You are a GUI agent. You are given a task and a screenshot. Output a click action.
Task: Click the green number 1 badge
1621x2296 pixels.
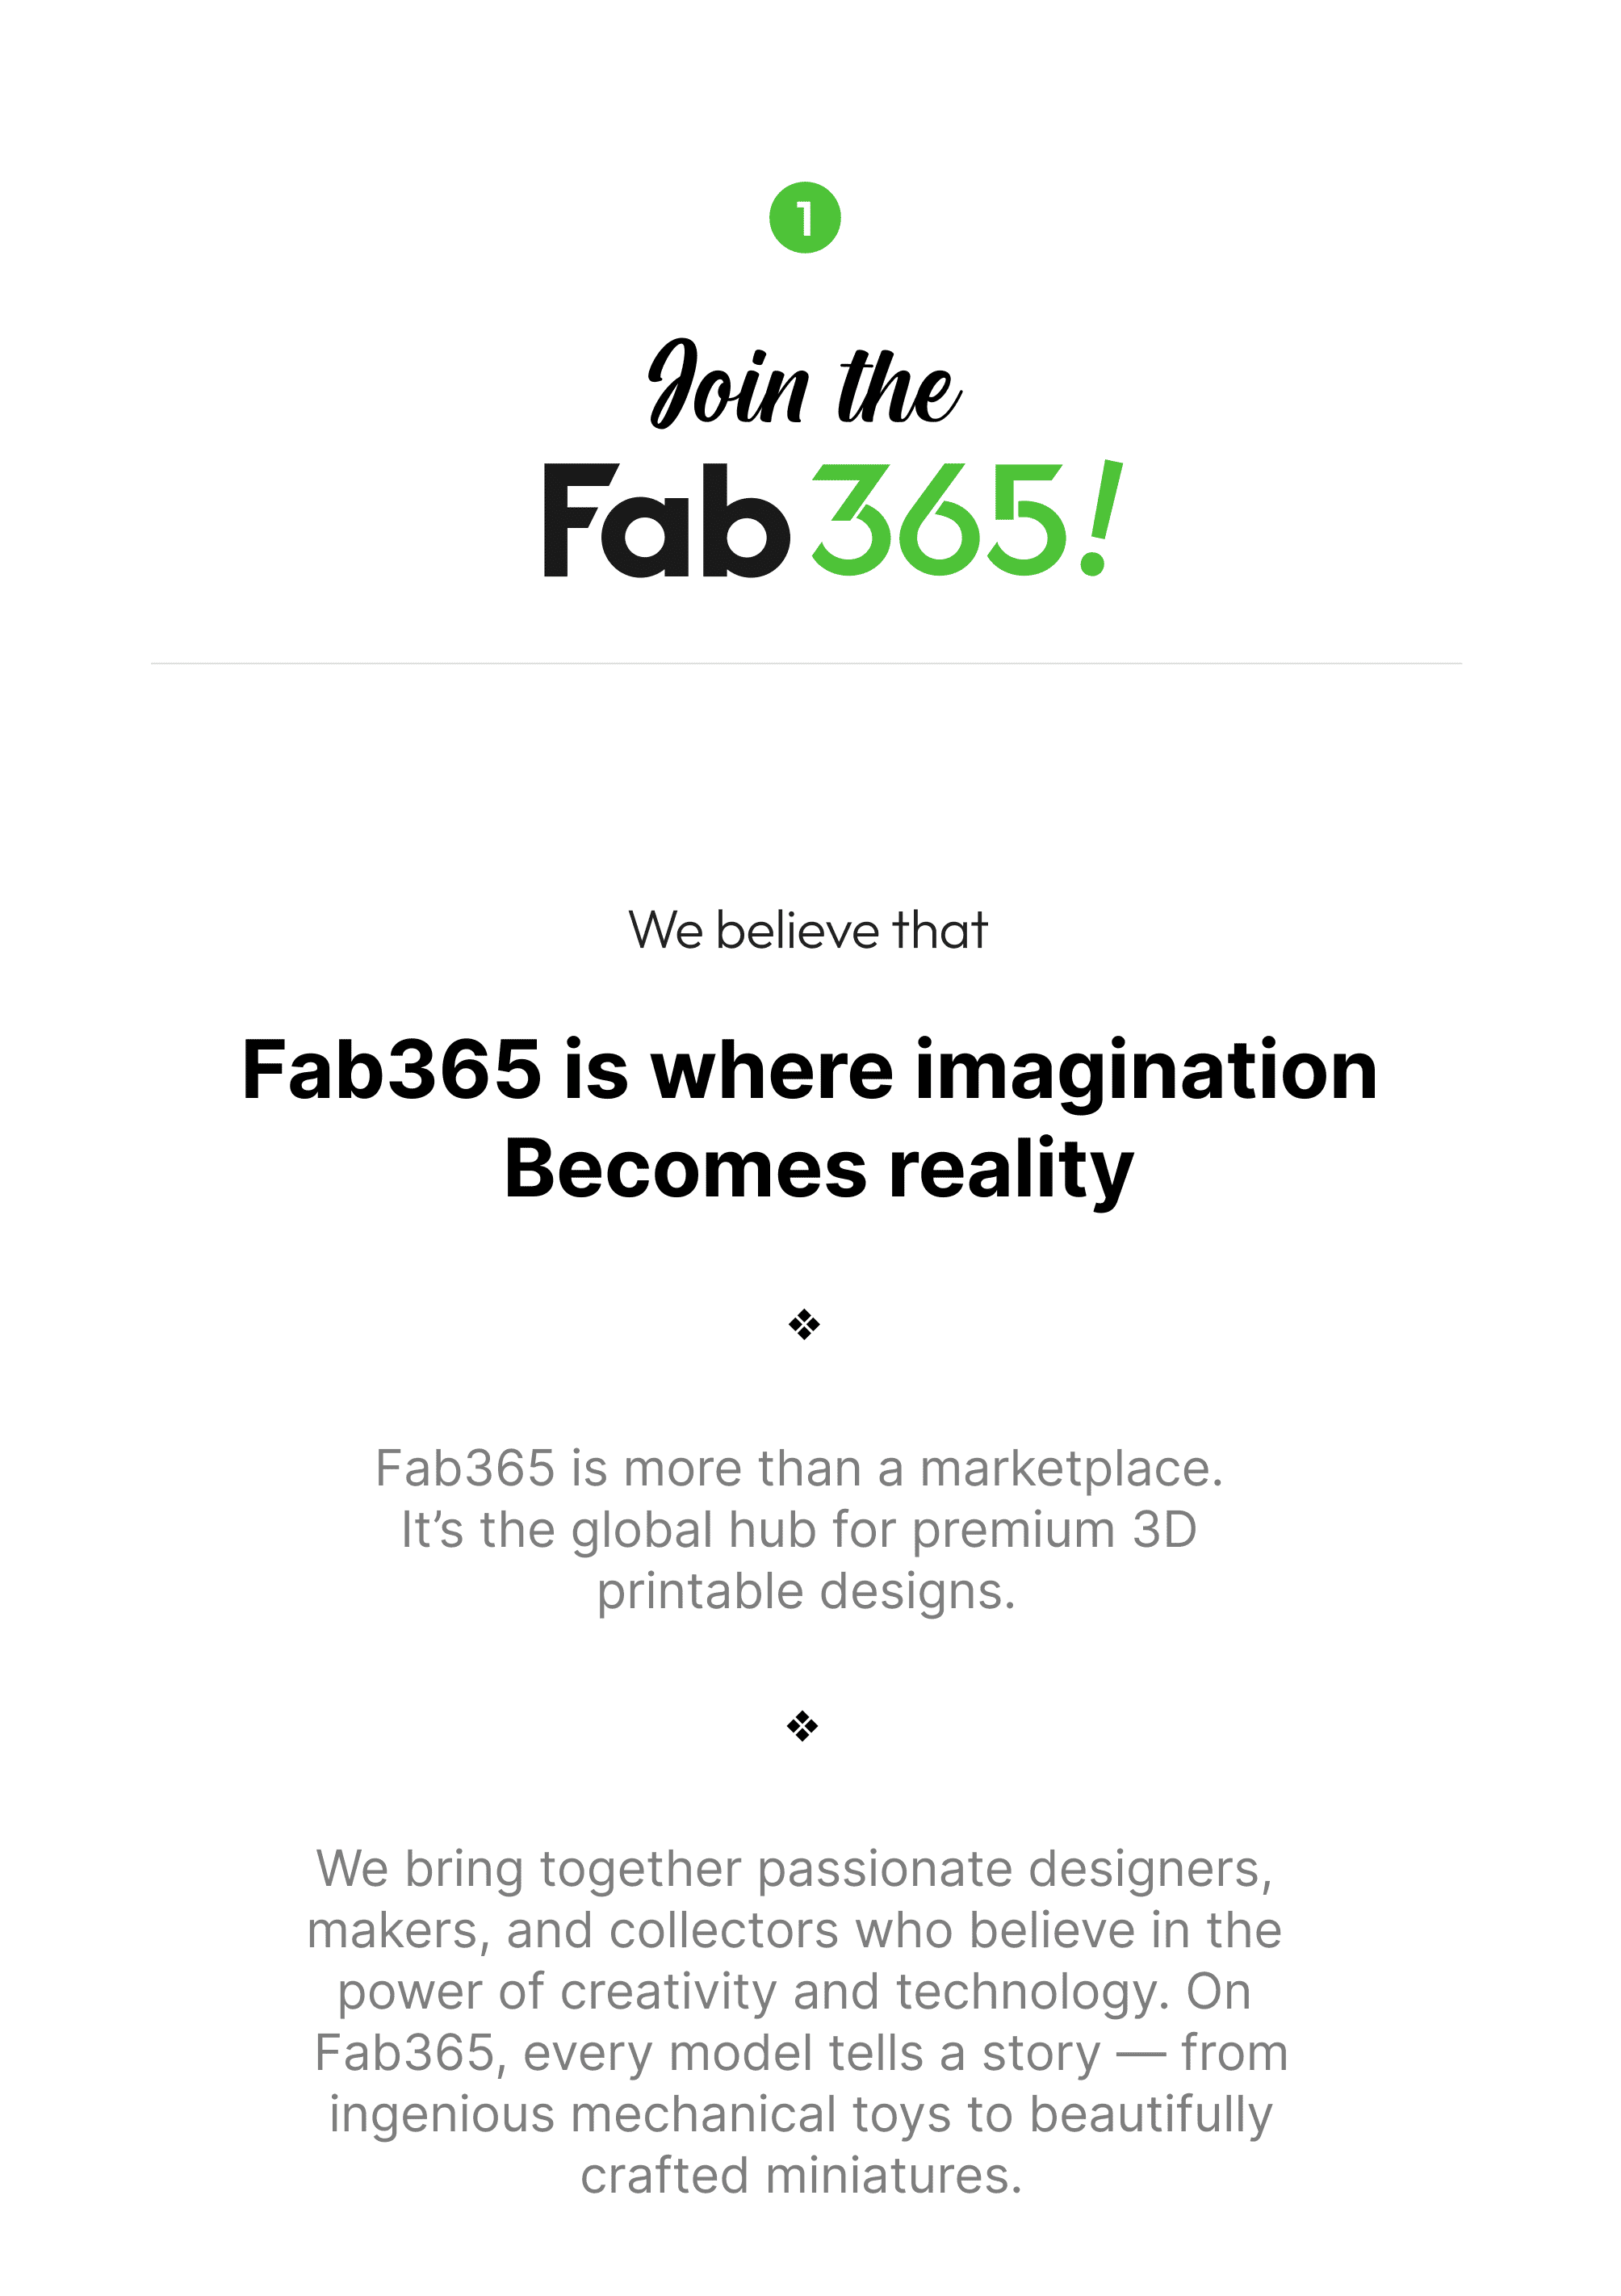tap(804, 218)
